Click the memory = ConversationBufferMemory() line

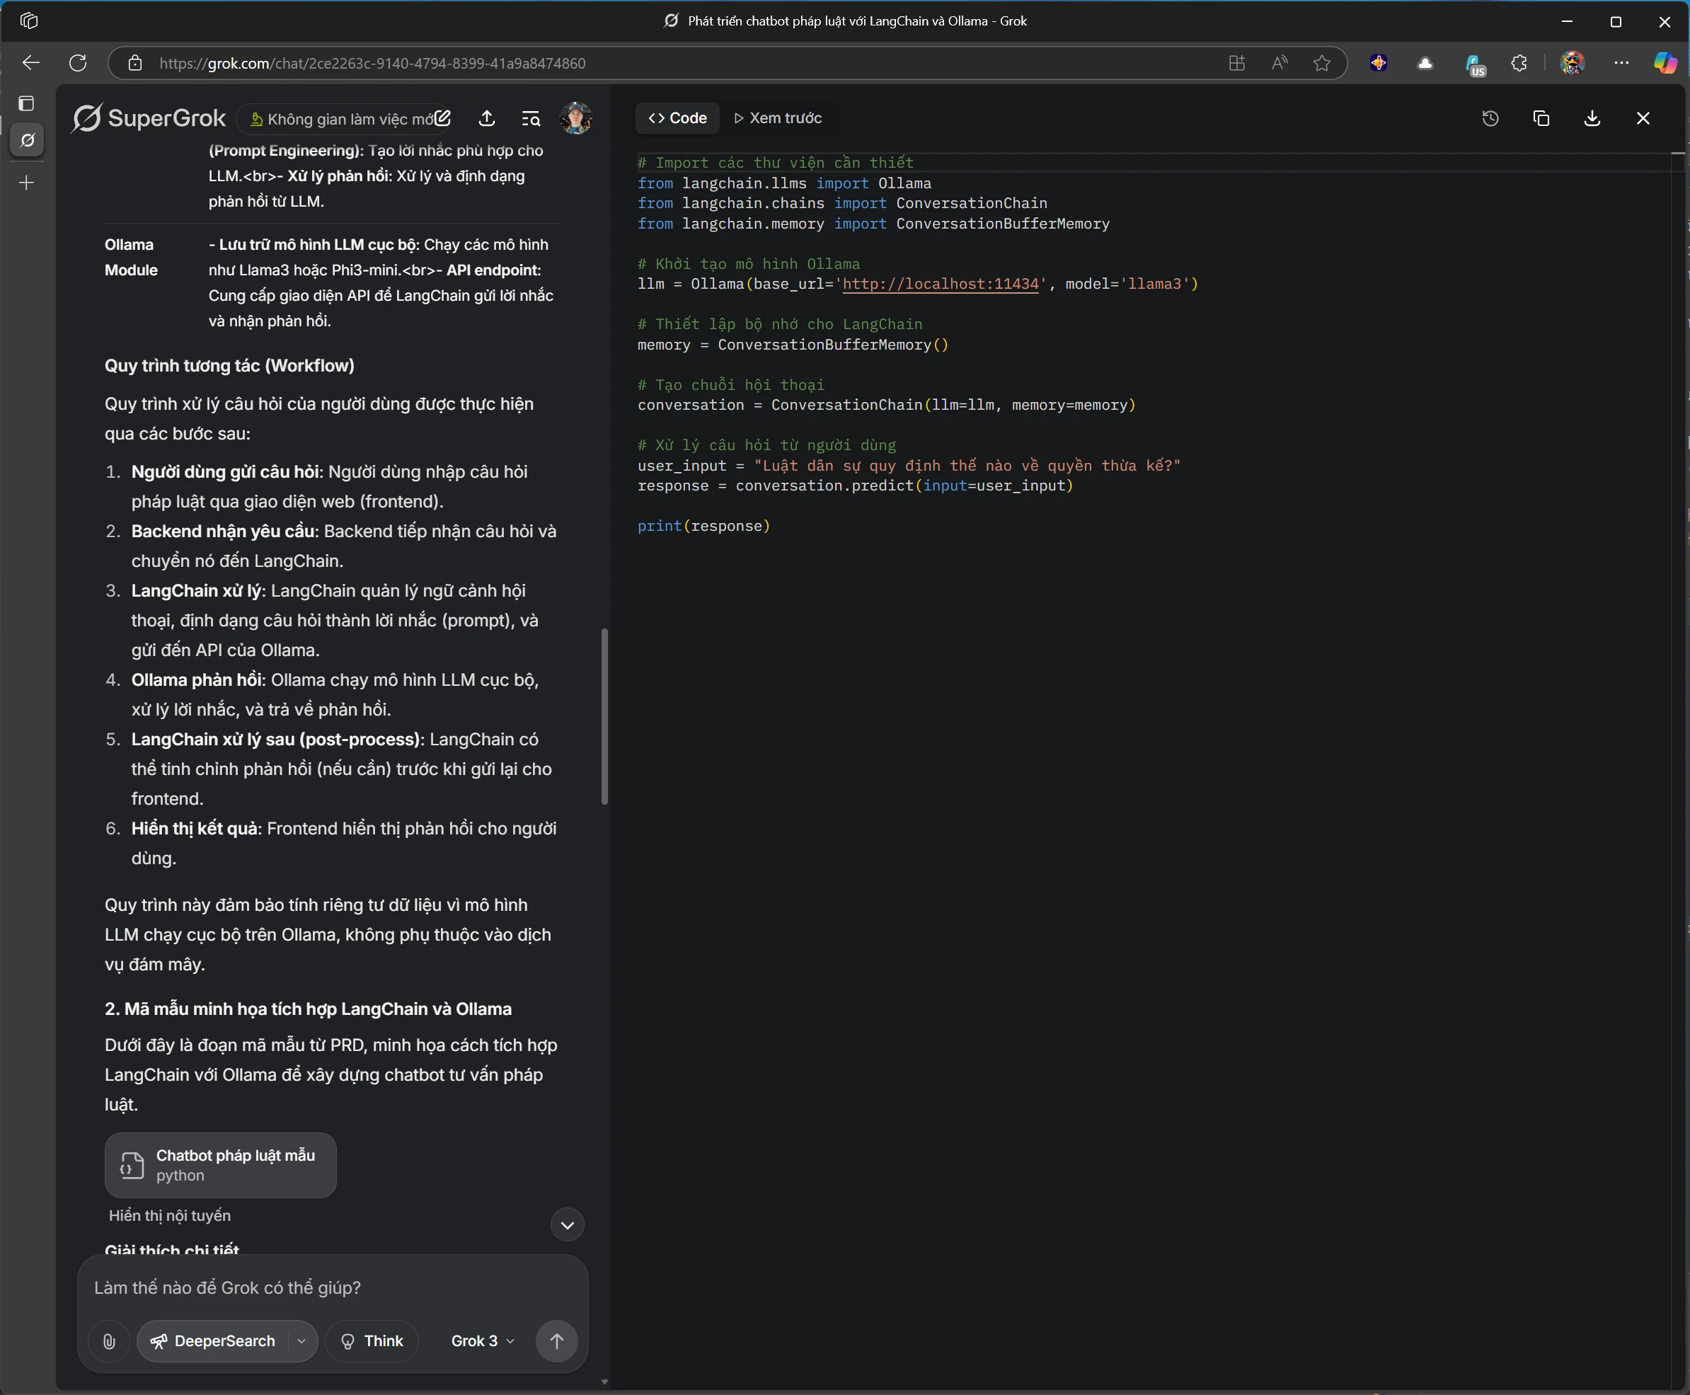coord(793,345)
